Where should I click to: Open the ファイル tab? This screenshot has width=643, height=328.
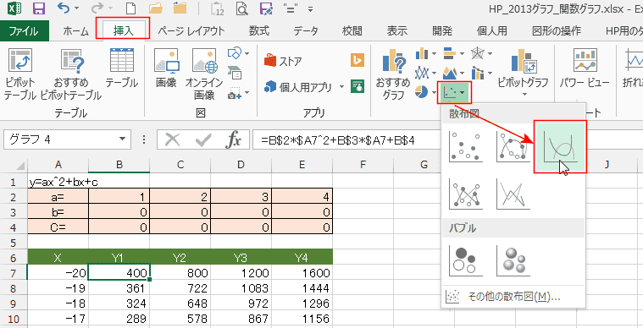click(25, 30)
